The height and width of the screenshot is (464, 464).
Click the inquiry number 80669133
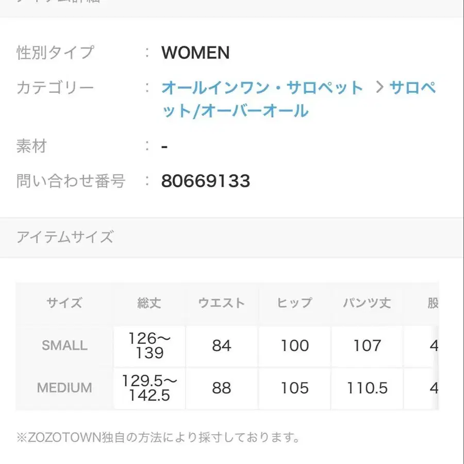[206, 181]
